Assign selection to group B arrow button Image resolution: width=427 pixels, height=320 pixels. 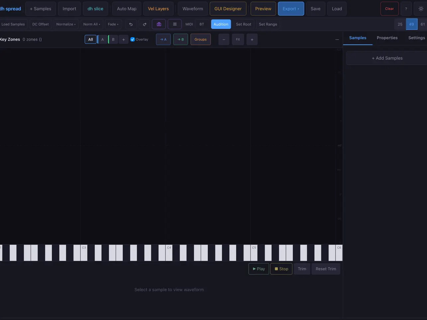point(180,40)
